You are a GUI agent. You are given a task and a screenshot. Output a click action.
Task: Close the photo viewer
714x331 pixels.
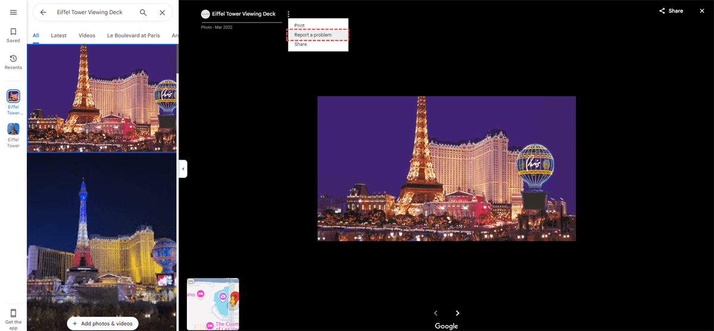coord(702,11)
